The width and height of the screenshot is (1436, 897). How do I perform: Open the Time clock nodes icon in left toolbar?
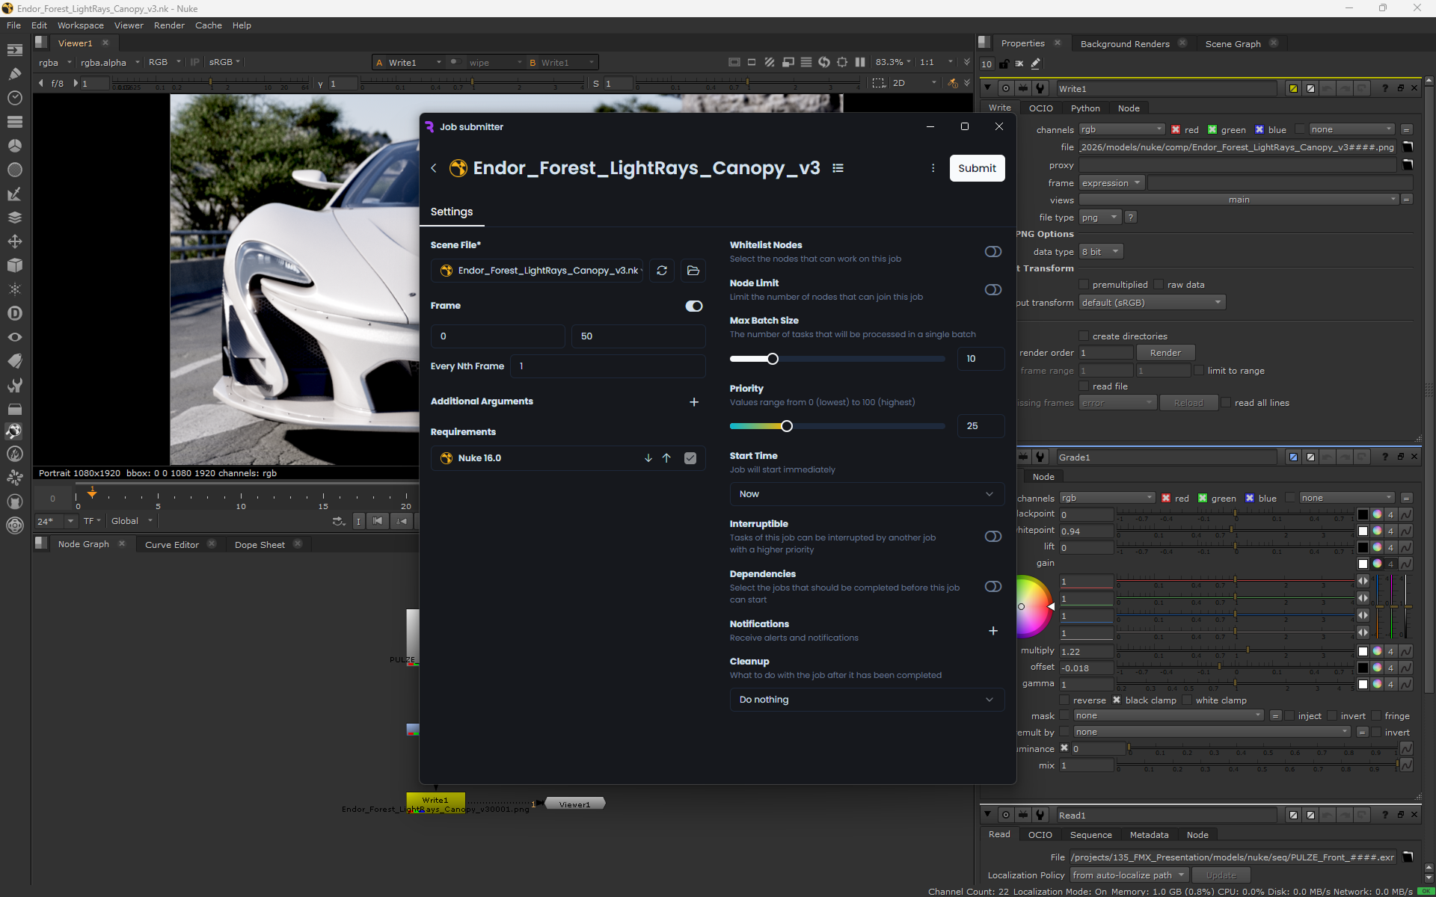14,98
